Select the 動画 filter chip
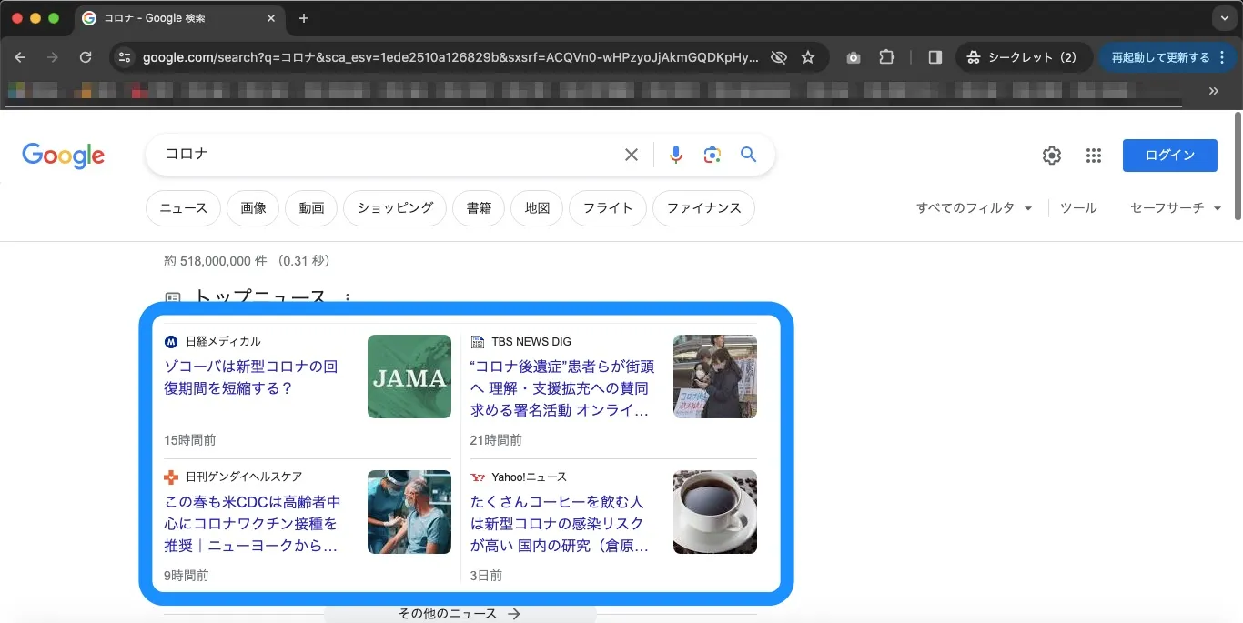 (311, 208)
